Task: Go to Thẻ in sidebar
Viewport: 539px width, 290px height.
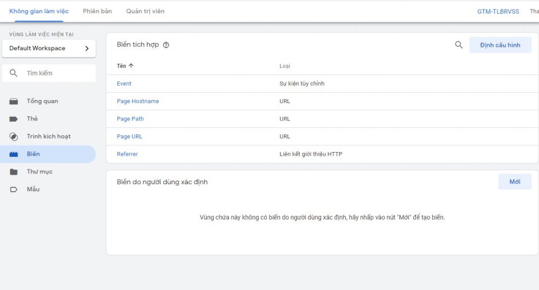Action: point(32,118)
